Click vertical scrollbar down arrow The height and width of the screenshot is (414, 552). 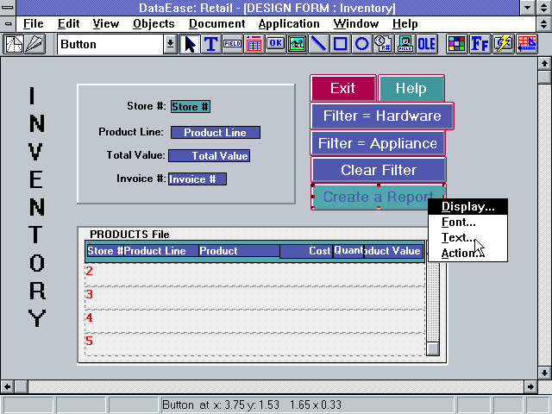tap(544, 373)
